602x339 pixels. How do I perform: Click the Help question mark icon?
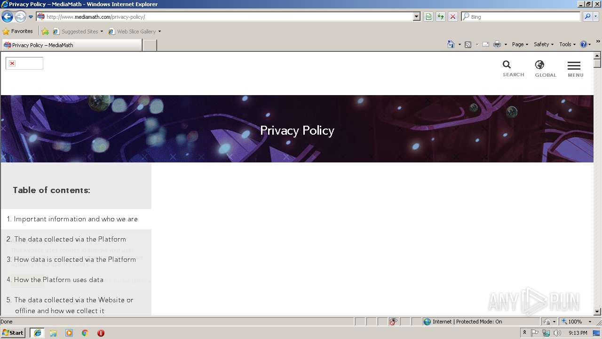tap(584, 44)
